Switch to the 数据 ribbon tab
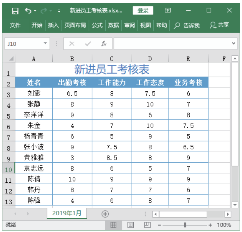 tap(114, 25)
